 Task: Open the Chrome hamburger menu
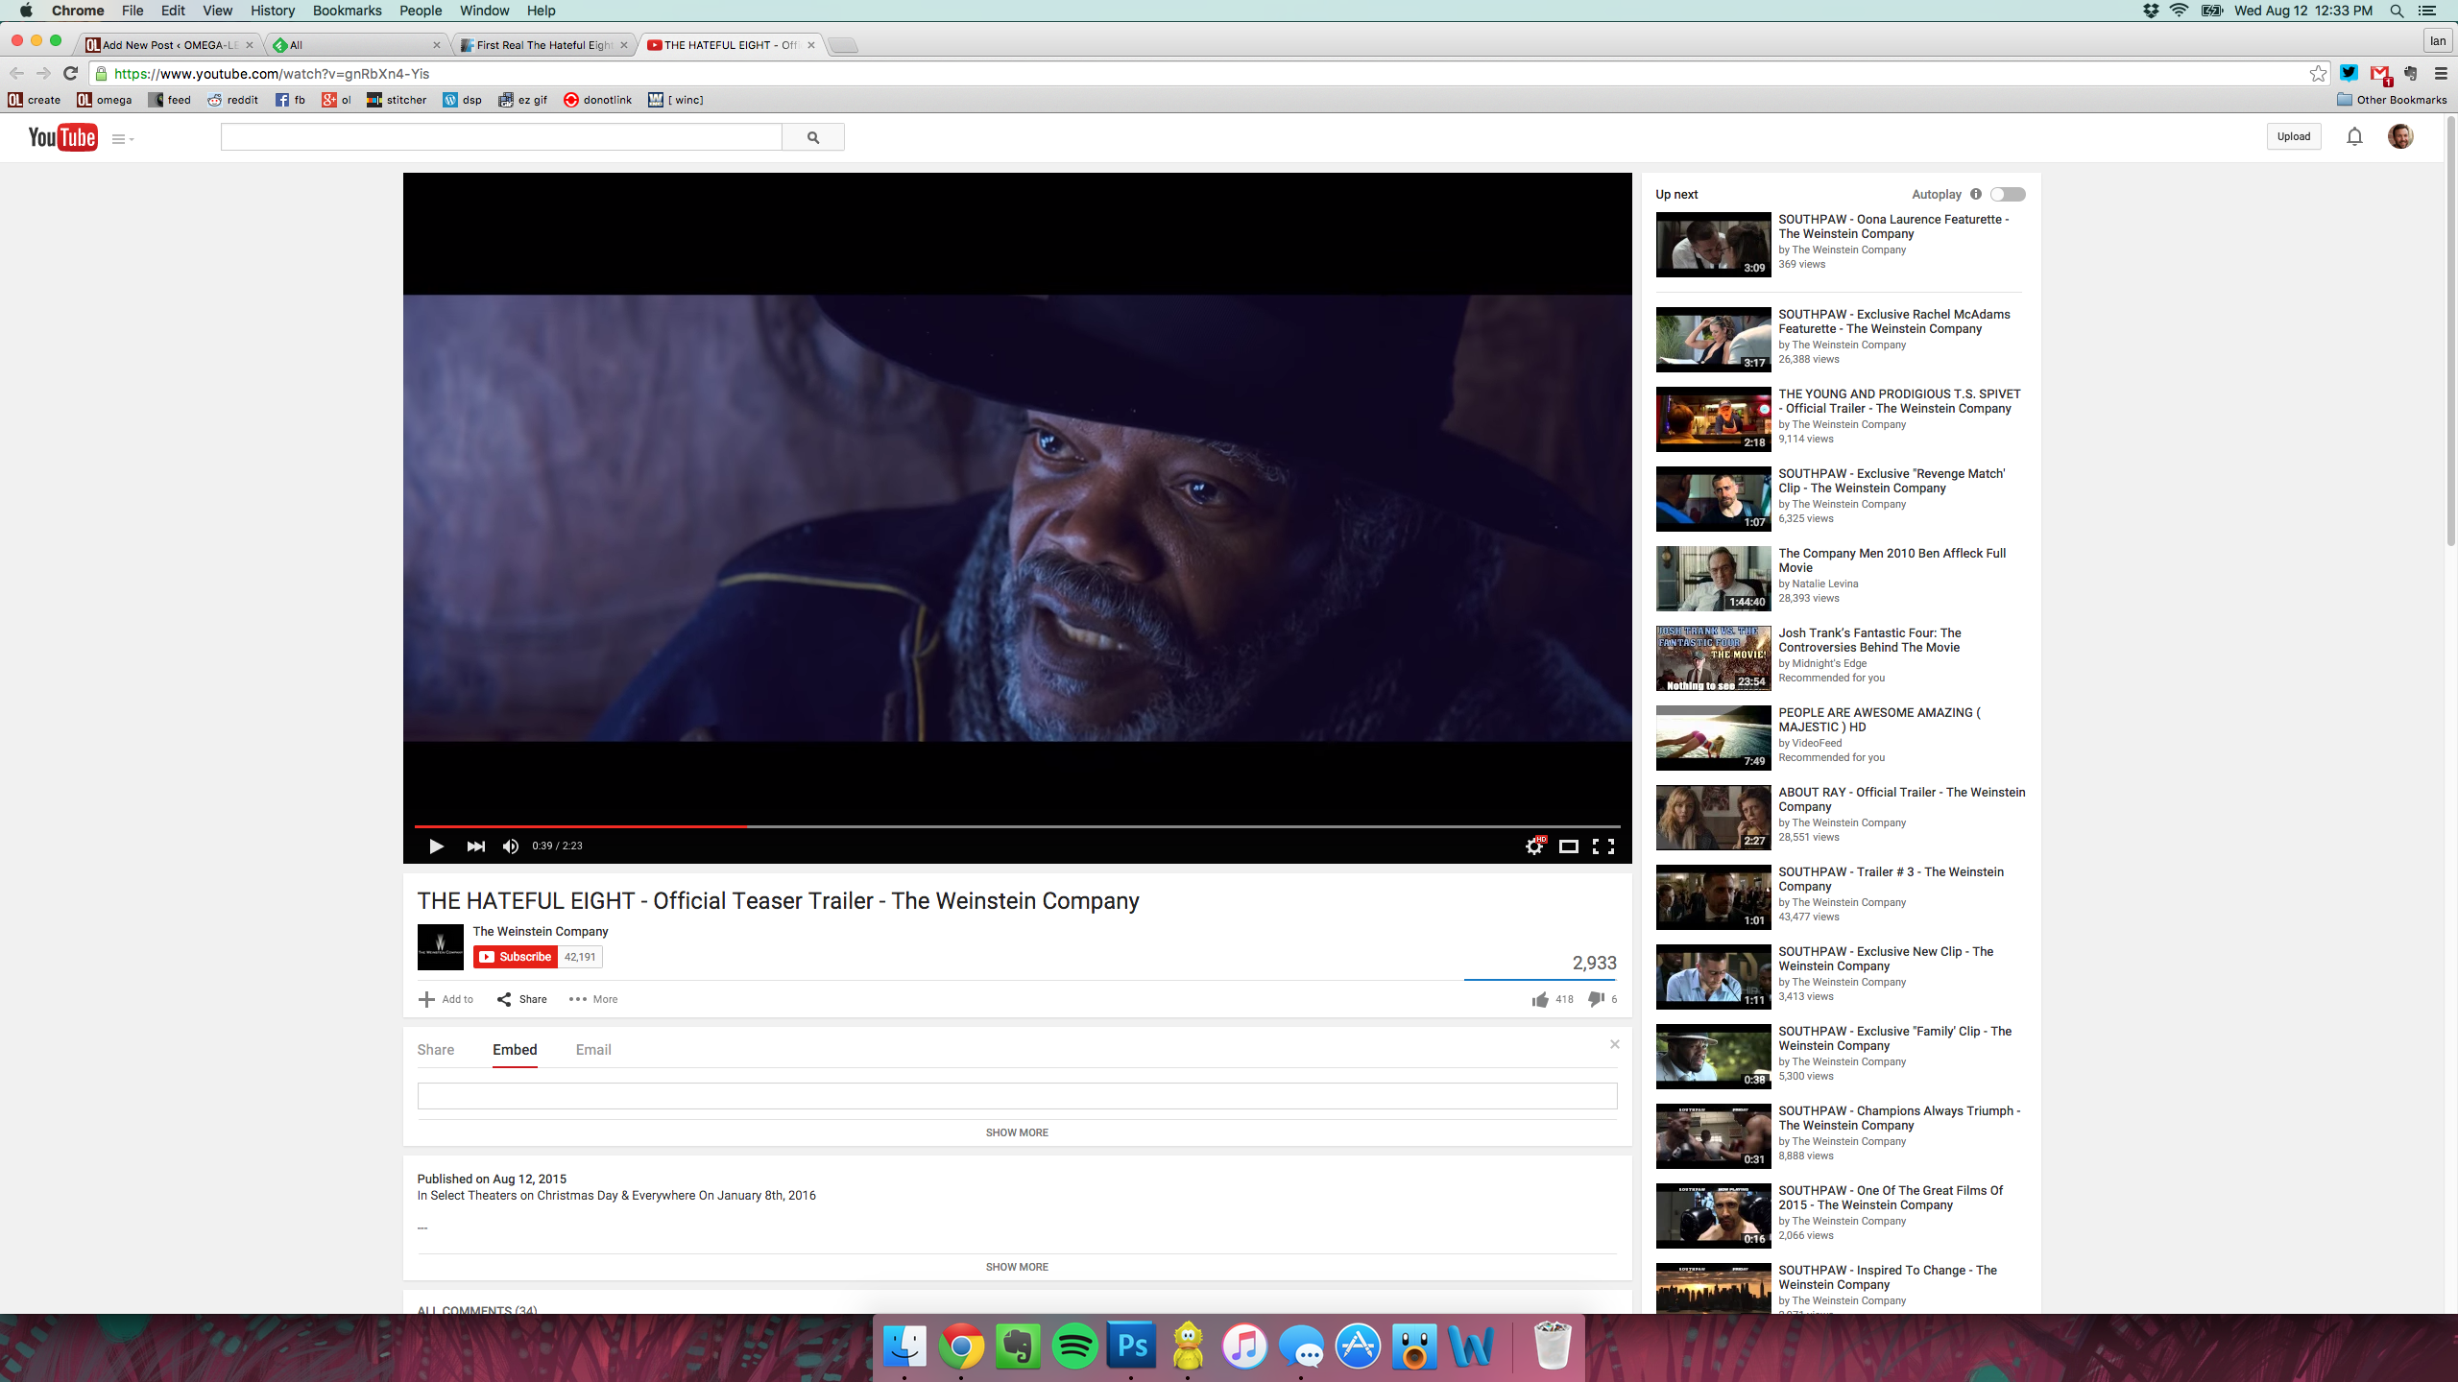pyautogui.click(x=2441, y=73)
